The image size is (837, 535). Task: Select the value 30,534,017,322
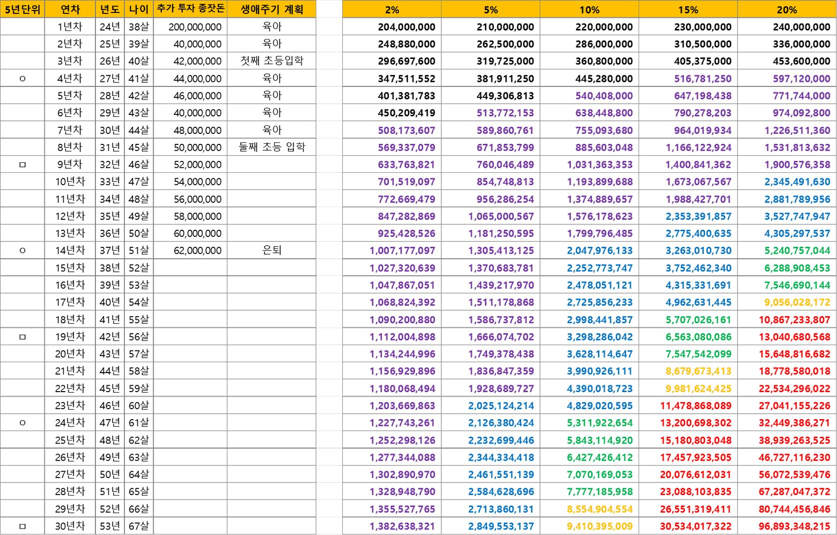[696, 527]
